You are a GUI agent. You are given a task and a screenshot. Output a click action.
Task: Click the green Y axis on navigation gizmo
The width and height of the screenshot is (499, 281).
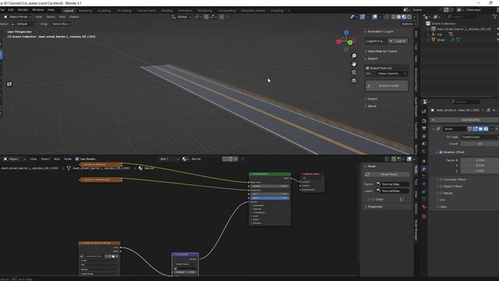[350, 42]
